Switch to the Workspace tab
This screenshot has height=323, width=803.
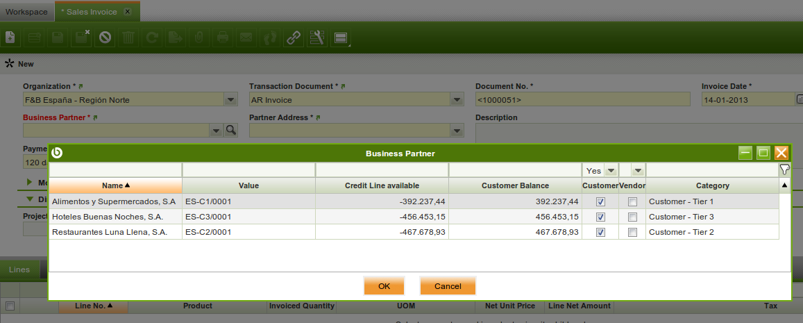coord(26,11)
